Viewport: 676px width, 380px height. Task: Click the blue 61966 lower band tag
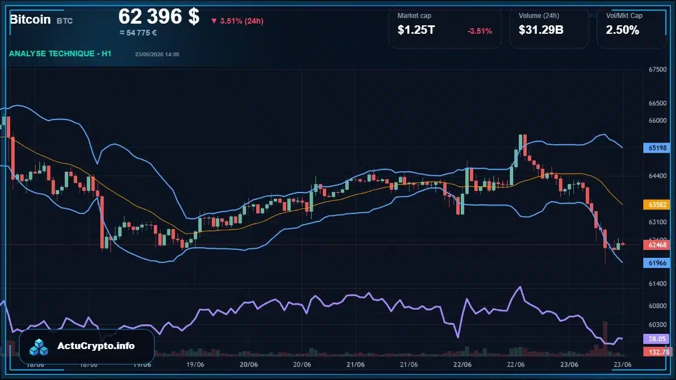coord(657,263)
